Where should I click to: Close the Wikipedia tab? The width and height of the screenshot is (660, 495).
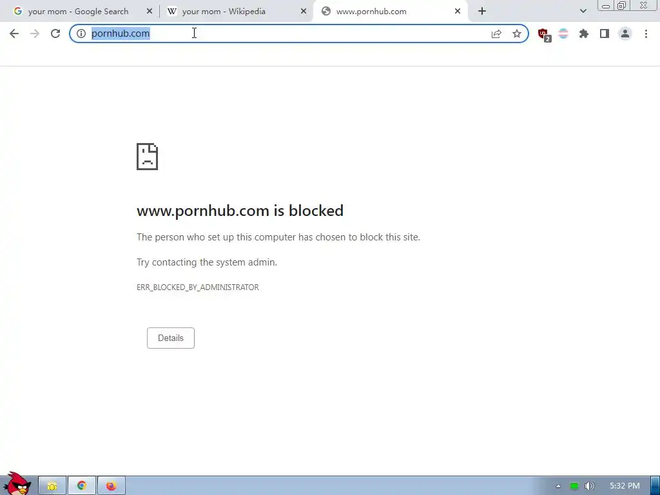pos(304,12)
